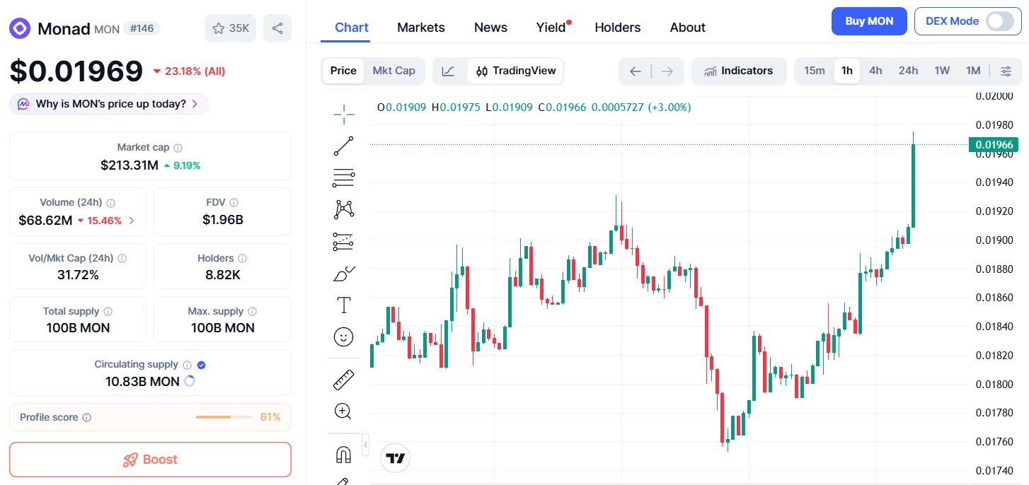Expand Why is MON's price up today
Image resolution: width=1029 pixels, height=485 pixels.
pos(109,104)
